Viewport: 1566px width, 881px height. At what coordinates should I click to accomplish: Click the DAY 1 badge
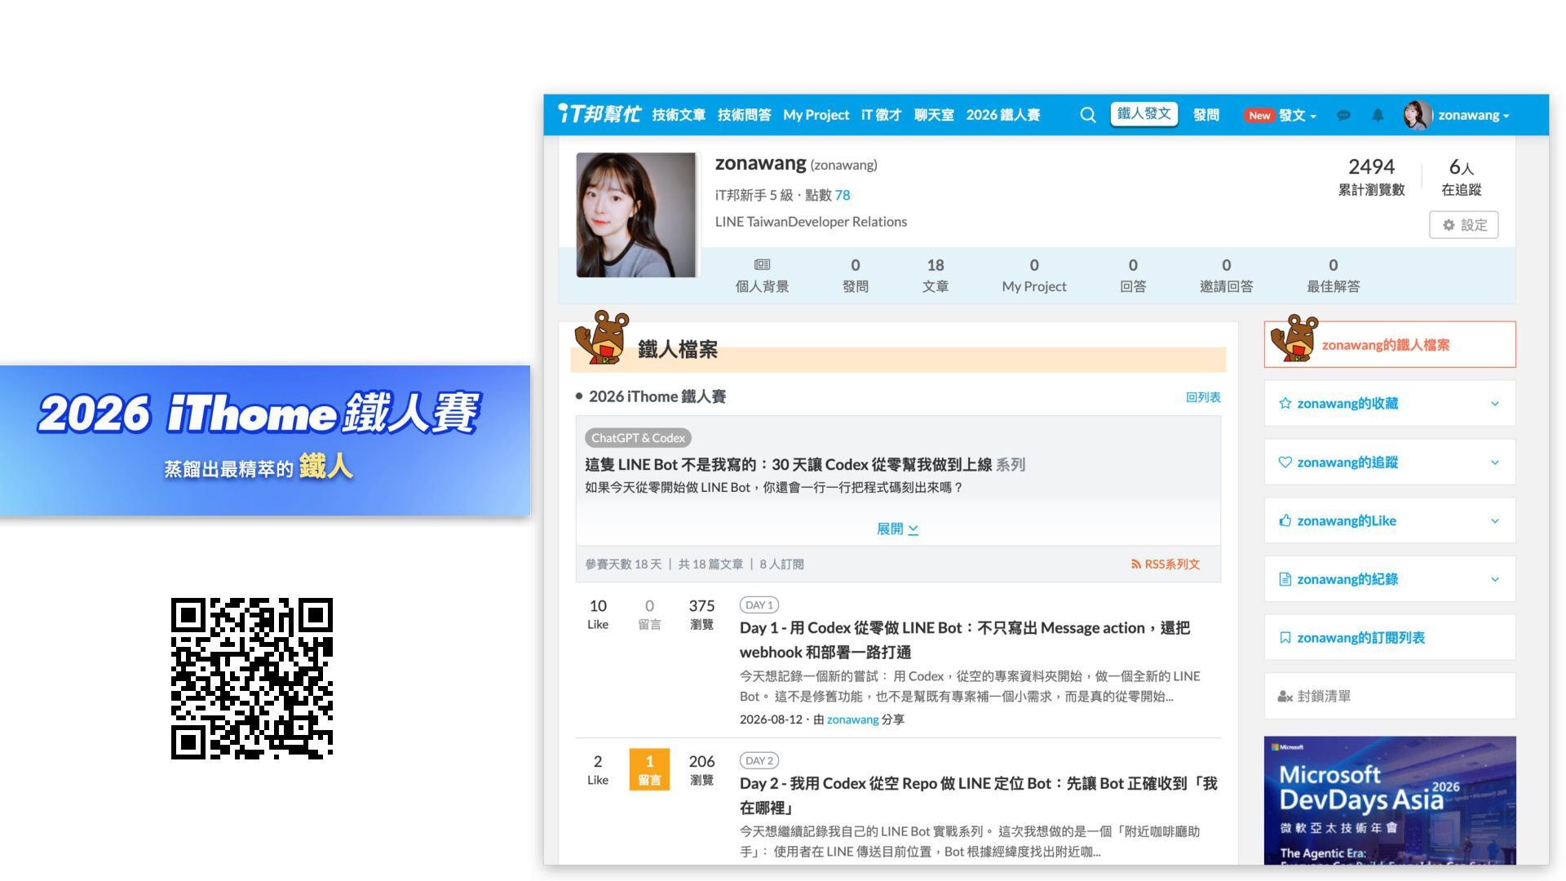(x=759, y=605)
